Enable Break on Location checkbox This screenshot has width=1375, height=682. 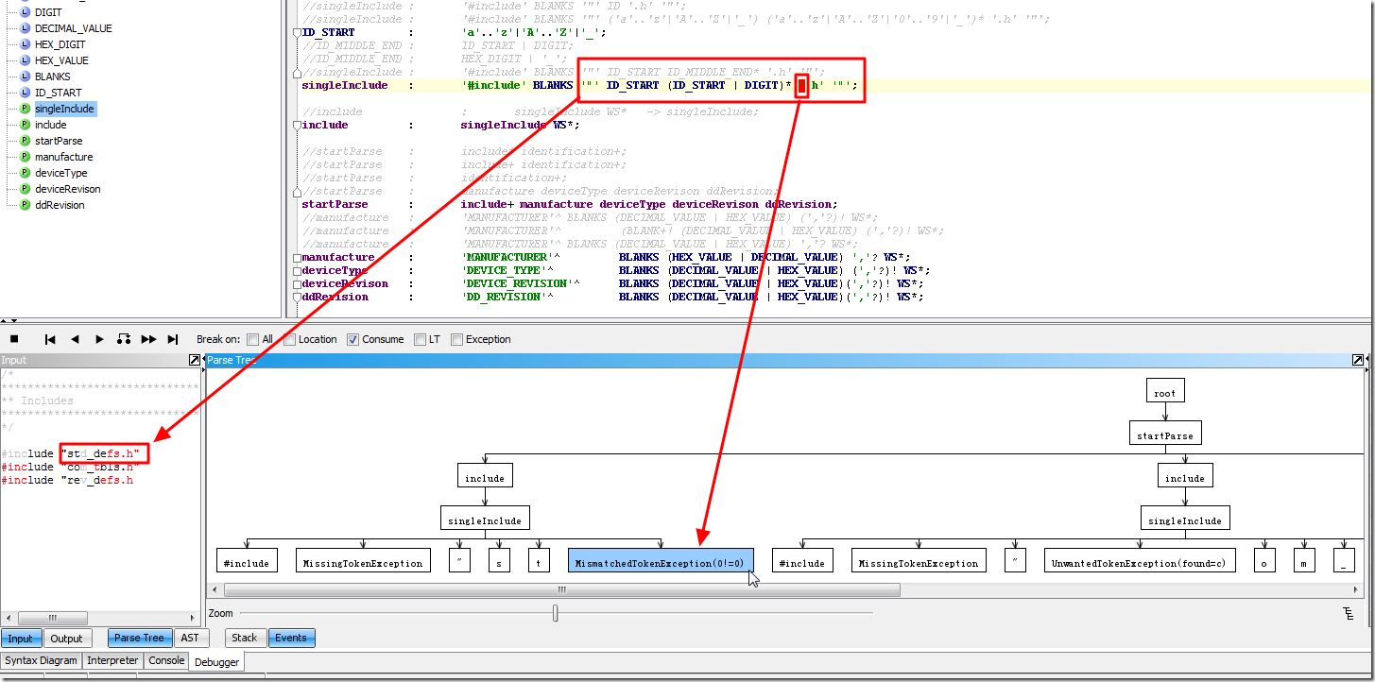coord(290,340)
